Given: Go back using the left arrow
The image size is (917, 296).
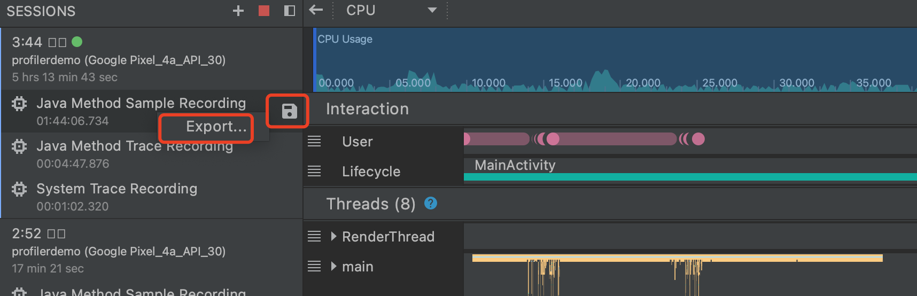Looking at the screenshot, I should pyautogui.click(x=316, y=10).
